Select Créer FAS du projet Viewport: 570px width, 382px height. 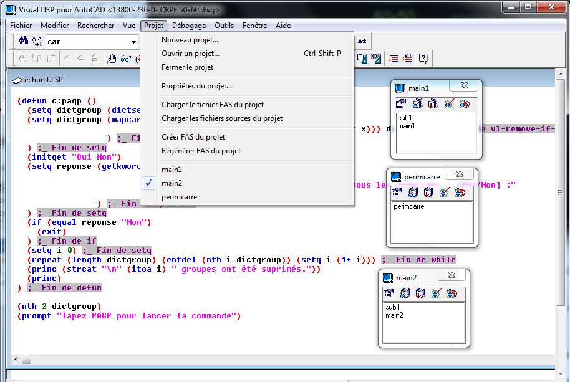[247, 137]
